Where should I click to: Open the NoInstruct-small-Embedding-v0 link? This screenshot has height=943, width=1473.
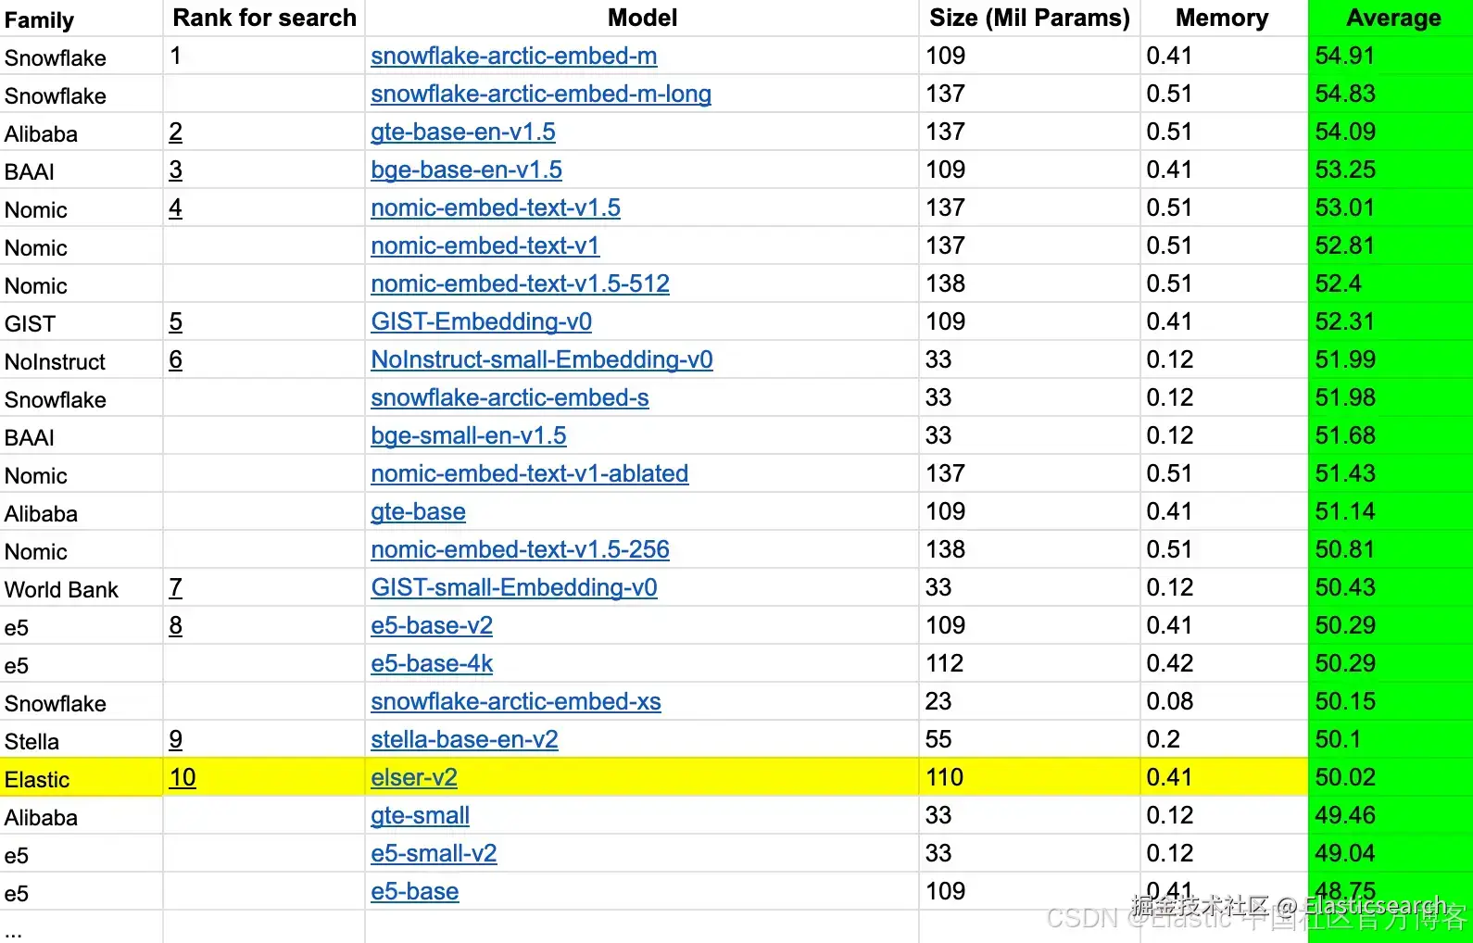[x=542, y=360]
